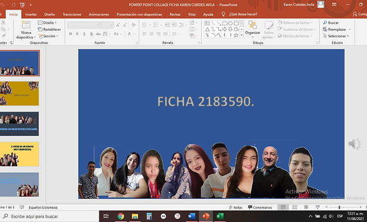Open the Diseño layout dropdown
This screenshot has width=367, height=222.
pyautogui.click(x=47, y=22)
